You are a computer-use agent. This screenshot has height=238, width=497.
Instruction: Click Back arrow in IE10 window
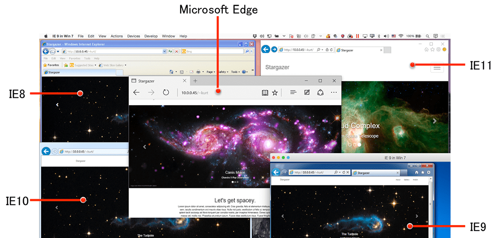(x=46, y=151)
